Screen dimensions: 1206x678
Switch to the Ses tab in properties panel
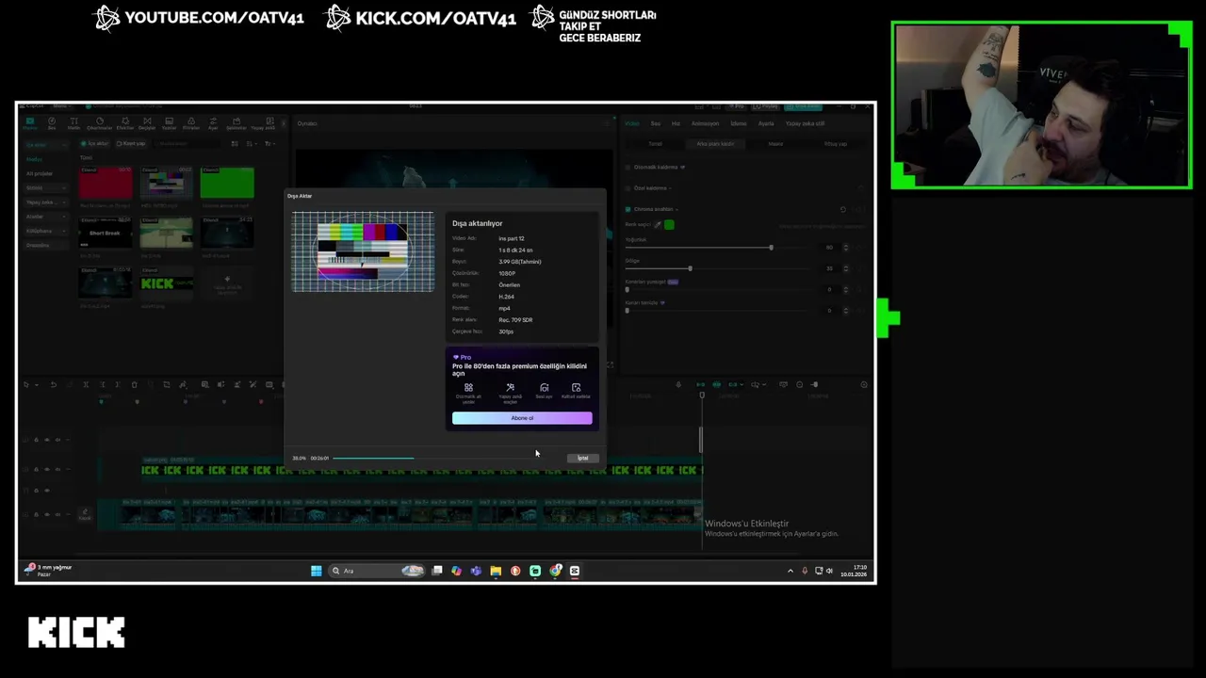pyautogui.click(x=656, y=123)
